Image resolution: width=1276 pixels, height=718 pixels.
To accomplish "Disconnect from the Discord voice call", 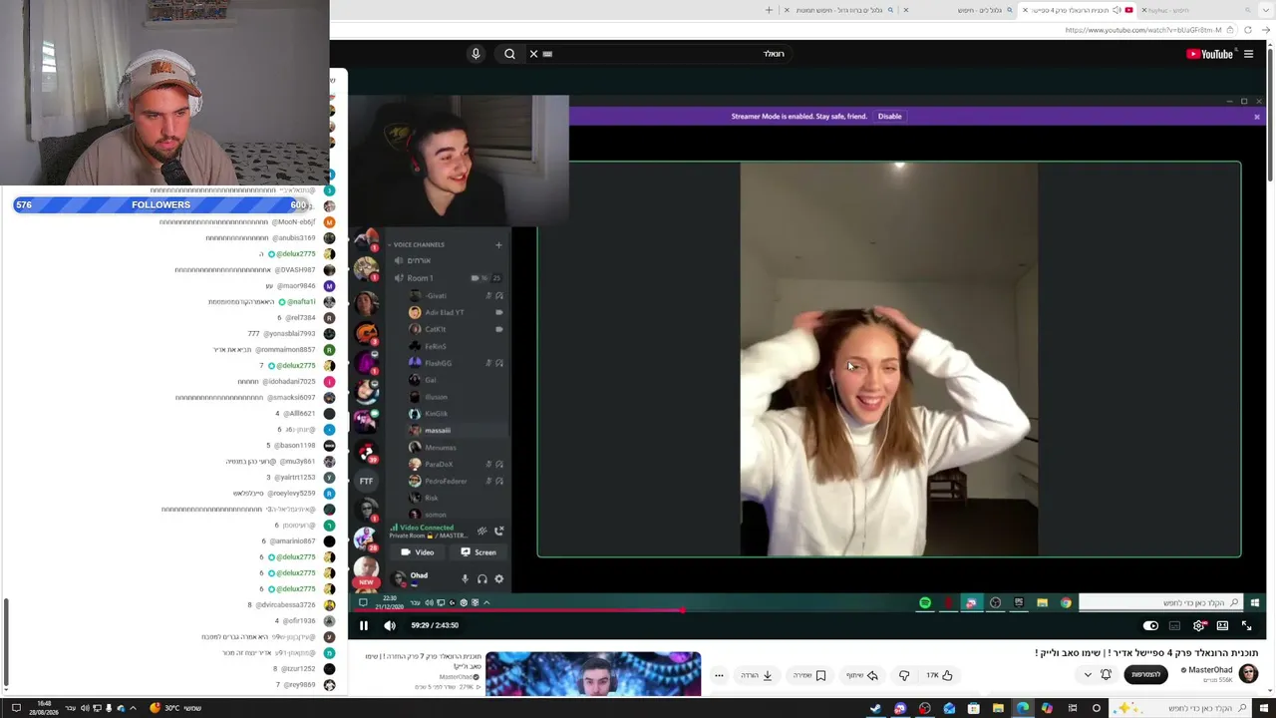I will click(499, 531).
